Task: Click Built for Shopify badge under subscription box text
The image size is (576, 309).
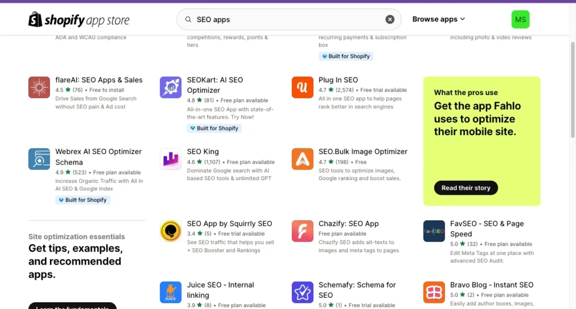Action: pyautogui.click(x=346, y=56)
